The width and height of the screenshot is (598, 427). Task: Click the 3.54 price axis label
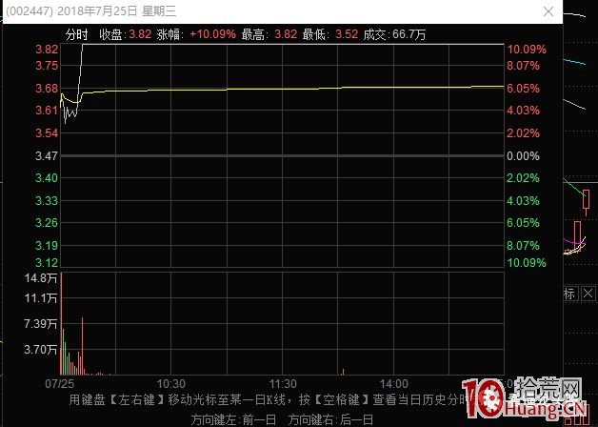click(47, 133)
